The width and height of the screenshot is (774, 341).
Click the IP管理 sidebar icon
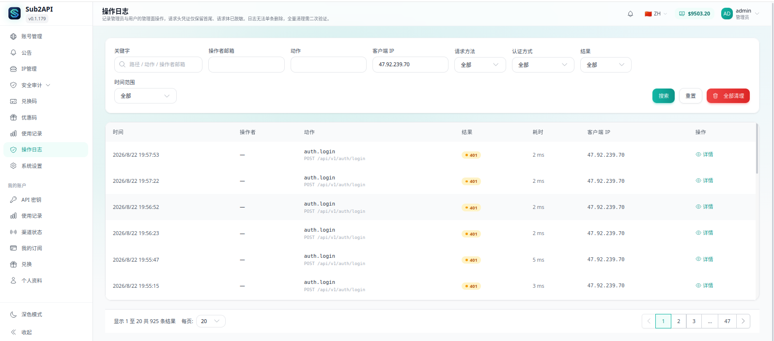click(x=13, y=69)
